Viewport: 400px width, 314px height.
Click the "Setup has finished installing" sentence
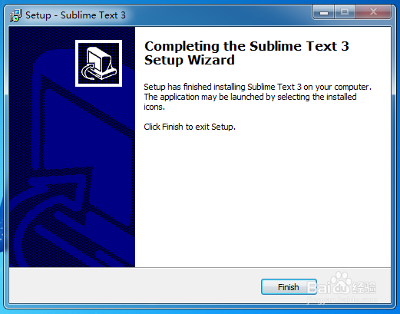tap(257, 87)
